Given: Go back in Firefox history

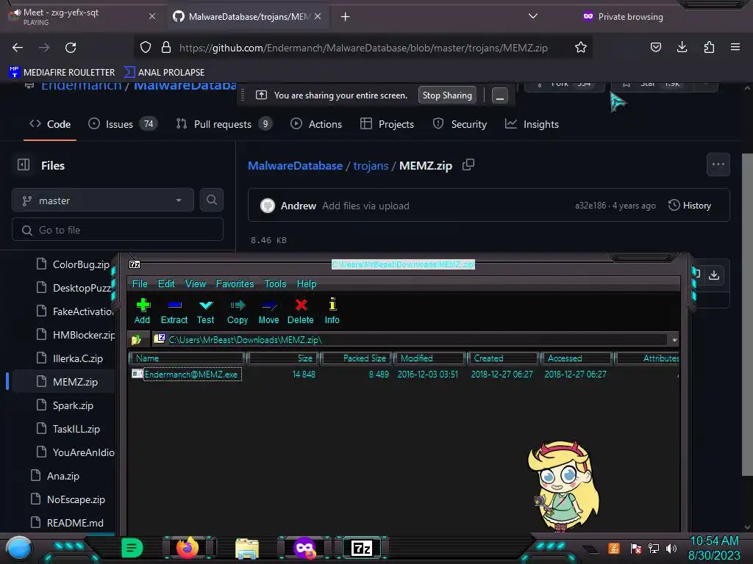Looking at the screenshot, I should point(18,48).
